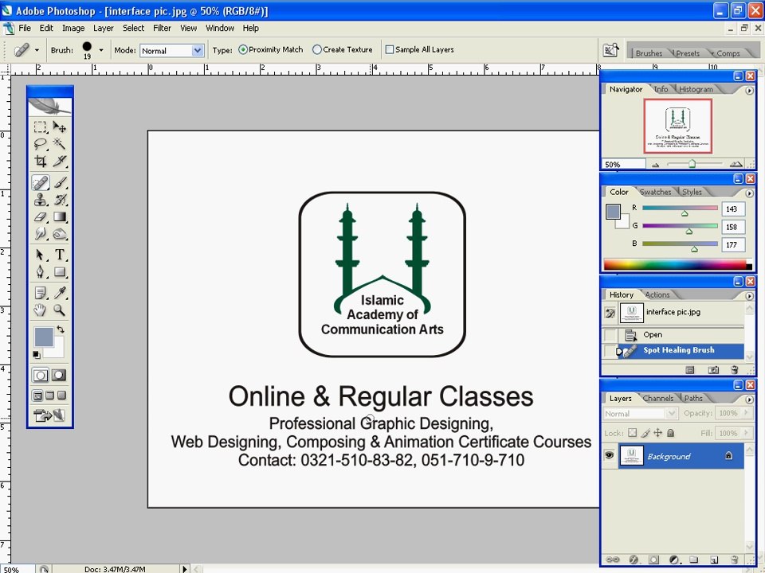Screen dimensions: 765x573
Task: Select the Magic Wand tool
Action: 60,144
